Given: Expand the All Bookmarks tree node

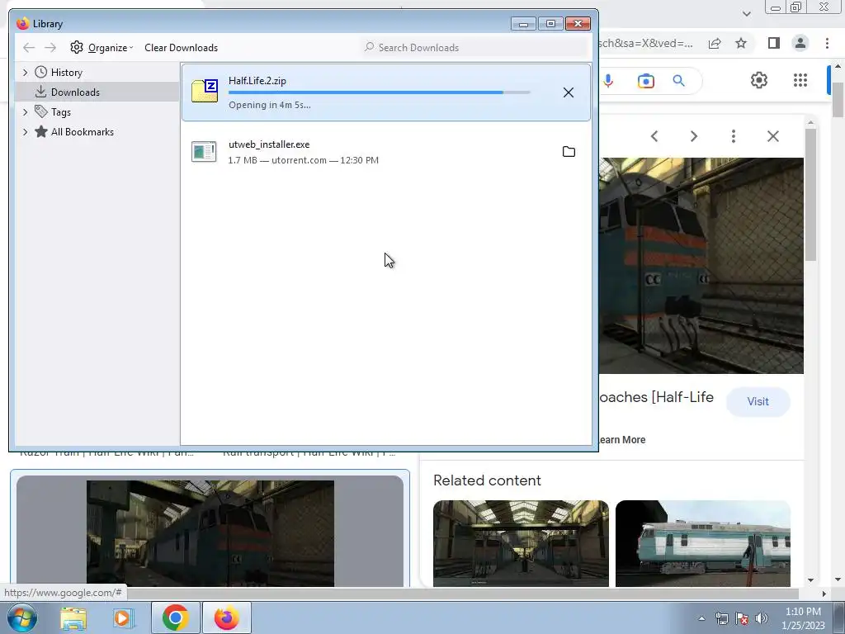Looking at the screenshot, I should 25,132.
